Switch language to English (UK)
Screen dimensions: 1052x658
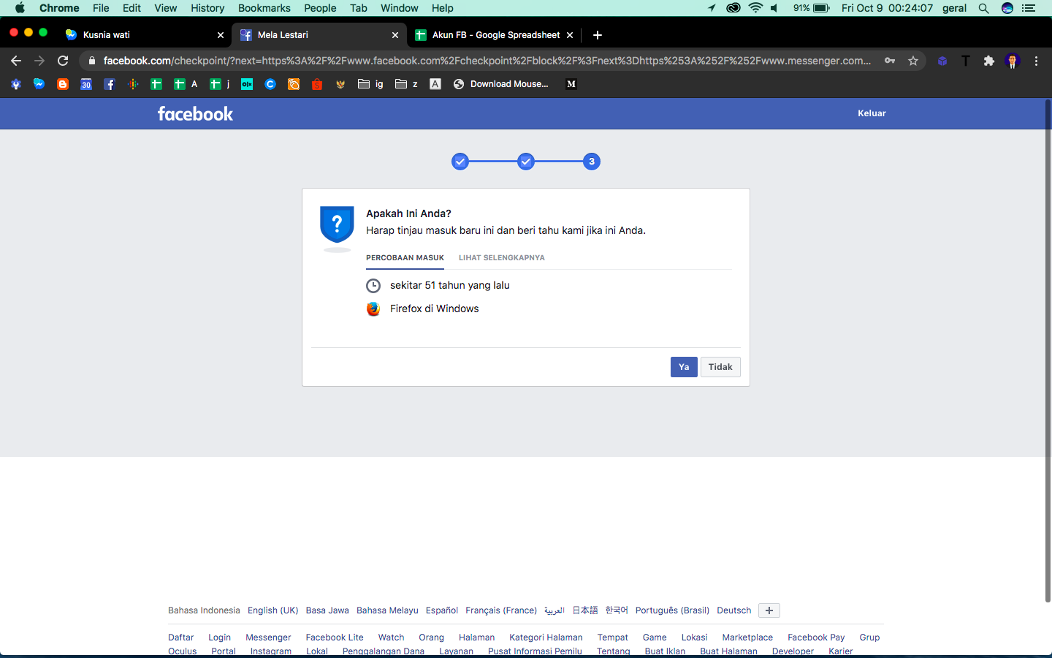(272, 610)
